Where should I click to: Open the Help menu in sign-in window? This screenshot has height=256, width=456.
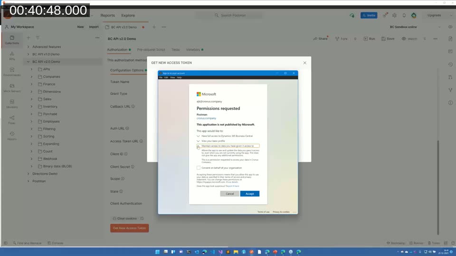pyautogui.click(x=179, y=77)
